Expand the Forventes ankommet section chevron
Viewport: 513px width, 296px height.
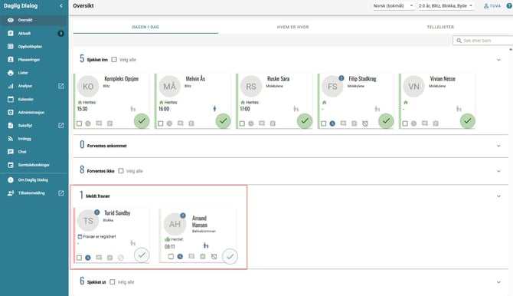[498, 146]
